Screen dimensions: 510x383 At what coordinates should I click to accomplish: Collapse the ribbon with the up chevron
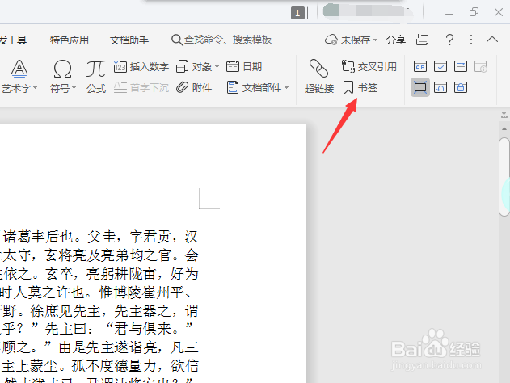[x=492, y=40]
